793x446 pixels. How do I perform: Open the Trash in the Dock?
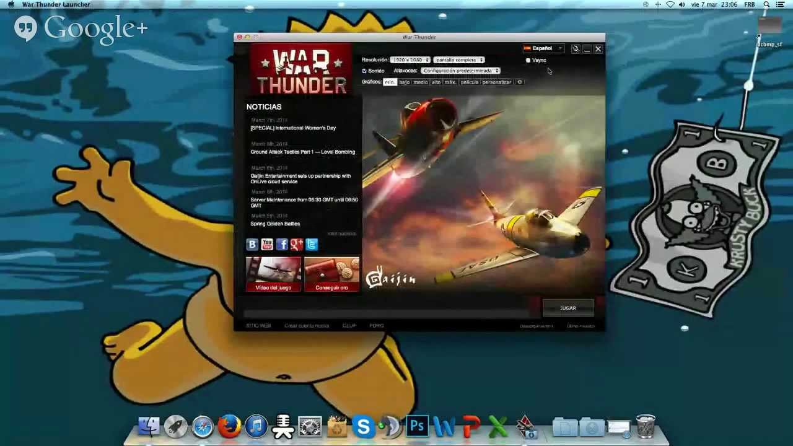[646, 426]
